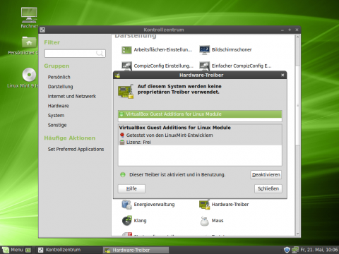The image size is (339, 254).
Task: Click the Filter search input field
Action: pyautogui.click(x=75, y=54)
